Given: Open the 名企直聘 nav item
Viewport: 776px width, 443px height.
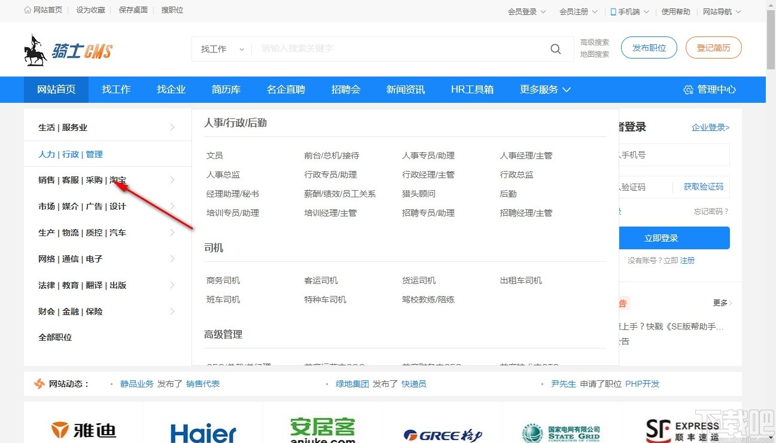Looking at the screenshot, I should pyautogui.click(x=286, y=90).
